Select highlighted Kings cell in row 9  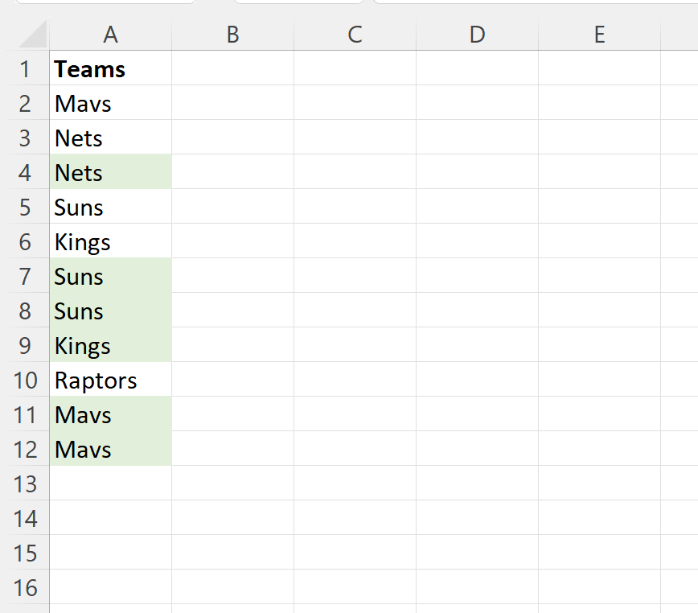pos(110,344)
